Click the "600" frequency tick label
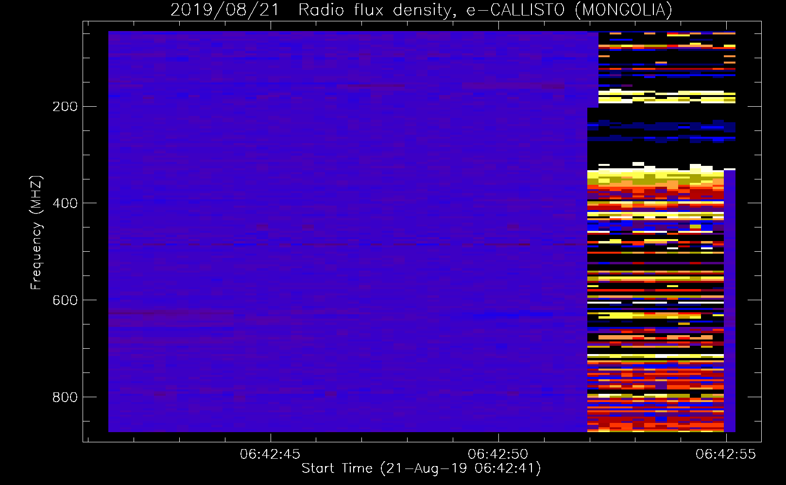Image resolution: width=786 pixels, height=485 pixels. coord(65,301)
